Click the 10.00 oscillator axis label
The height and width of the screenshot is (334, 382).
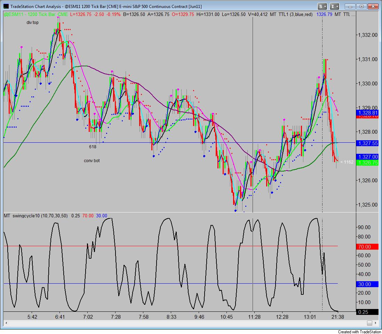coord(364,302)
